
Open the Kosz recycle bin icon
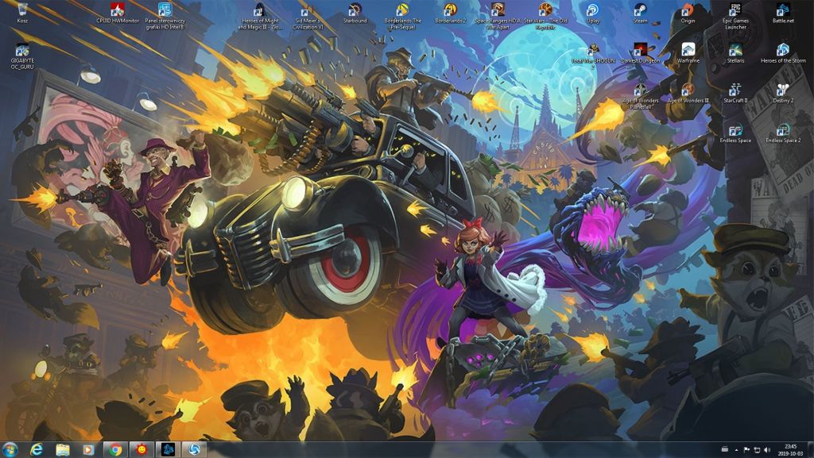click(x=22, y=13)
